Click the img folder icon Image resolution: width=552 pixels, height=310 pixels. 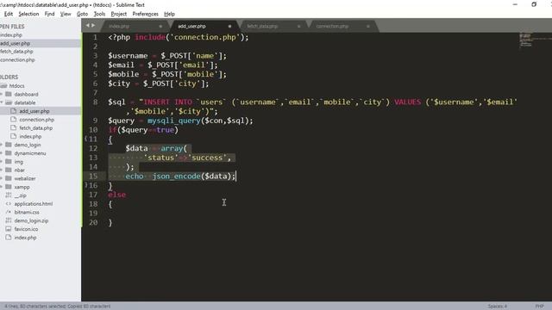click(x=9, y=161)
